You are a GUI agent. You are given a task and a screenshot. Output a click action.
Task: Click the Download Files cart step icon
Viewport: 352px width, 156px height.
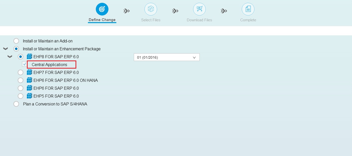coord(199,9)
